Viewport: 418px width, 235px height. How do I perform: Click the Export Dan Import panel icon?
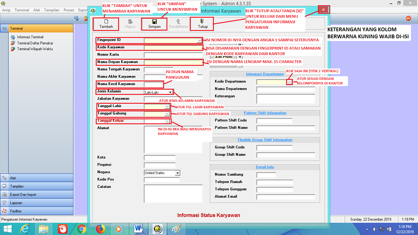point(4,194)
